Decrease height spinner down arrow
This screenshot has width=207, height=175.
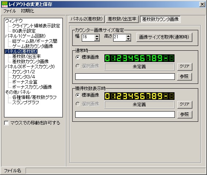click(128, 39)
